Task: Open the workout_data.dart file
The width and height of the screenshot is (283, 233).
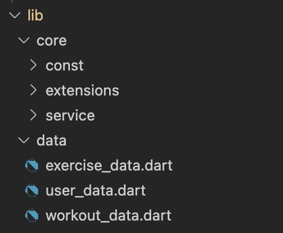Action: click(x=109, y=215)
